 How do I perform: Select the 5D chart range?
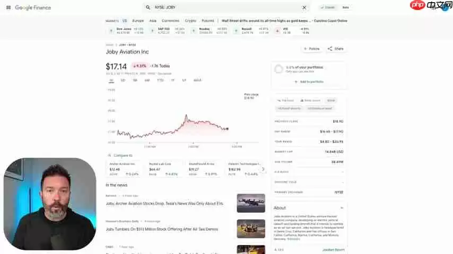pos(123,80)
